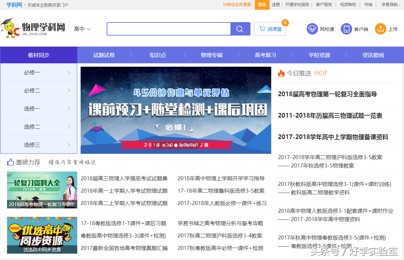Click into the search input field

169,29
